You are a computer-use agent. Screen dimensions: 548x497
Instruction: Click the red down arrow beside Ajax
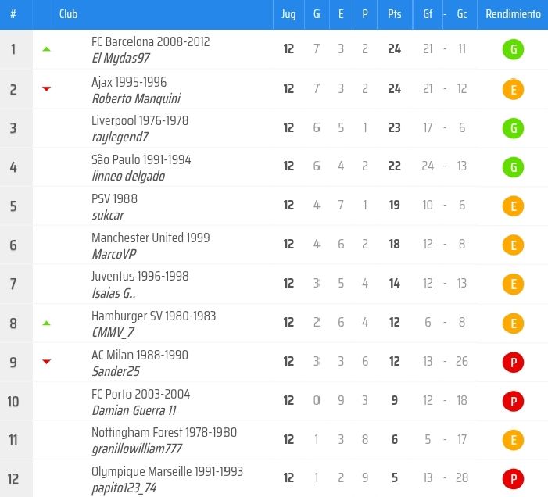click(46, 89)
